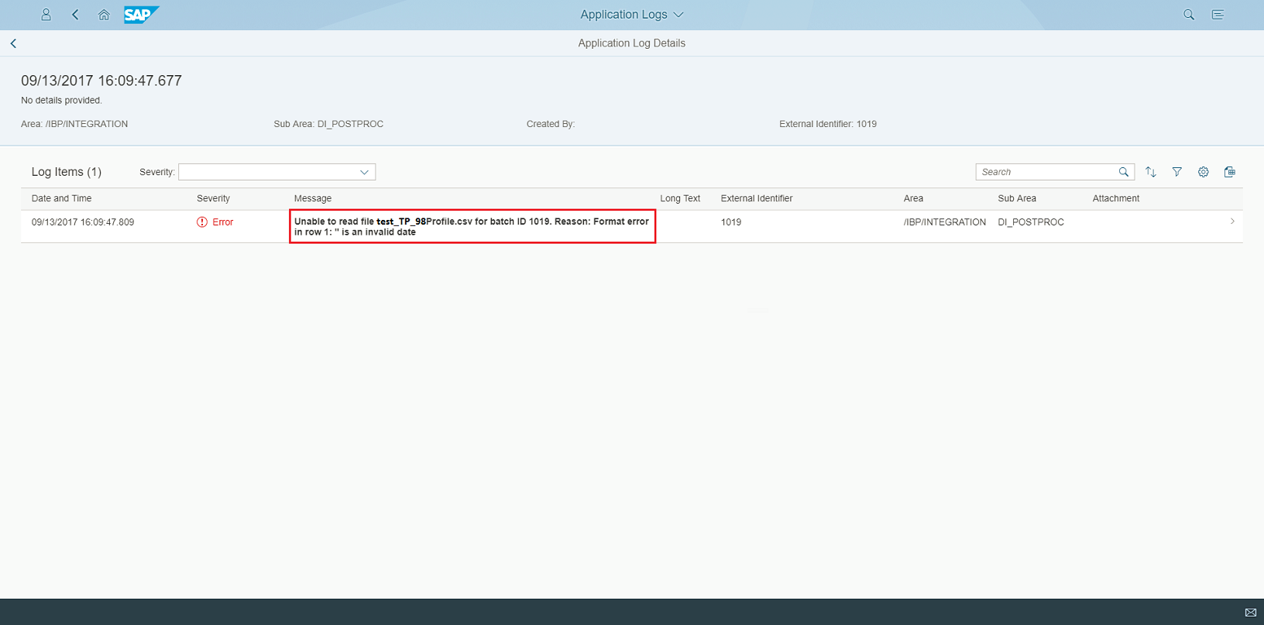Click the /IBP/INTEGRATION table cell
1264x625 pixels.
(x=945, y=222)
